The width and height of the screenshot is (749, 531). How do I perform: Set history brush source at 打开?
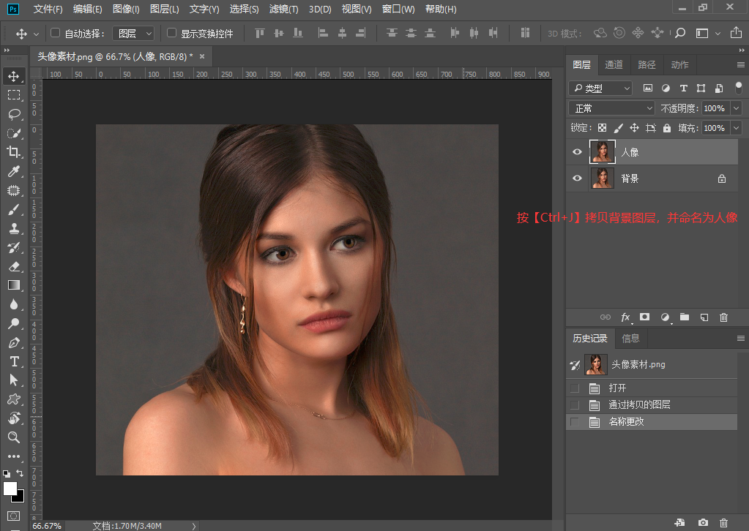pos(575,388)
